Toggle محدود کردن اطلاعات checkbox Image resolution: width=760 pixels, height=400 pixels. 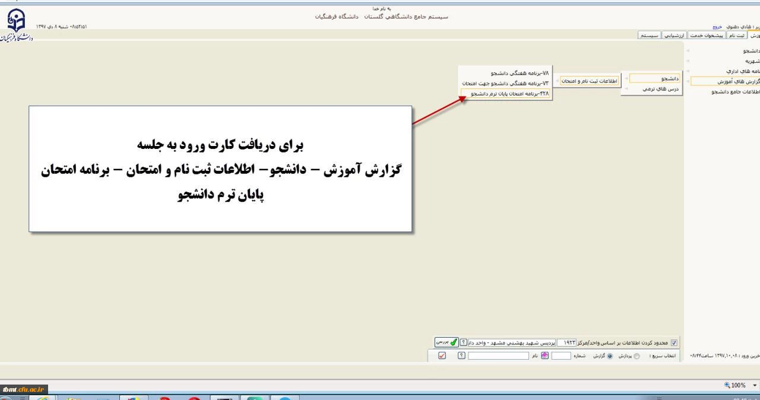point(674,342)
